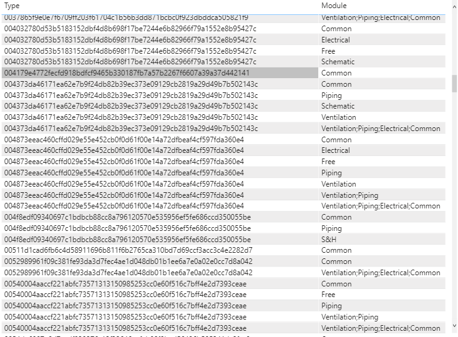
Task: Select the highlighted hash 004179e4772fecfd918b… cell
Action: [160, 73]
